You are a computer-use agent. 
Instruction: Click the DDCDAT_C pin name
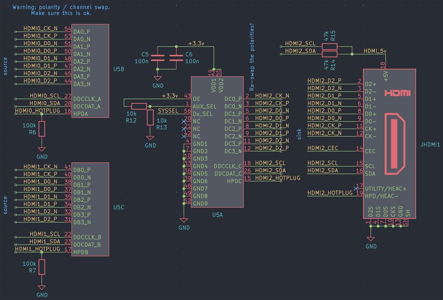[228, 174]
